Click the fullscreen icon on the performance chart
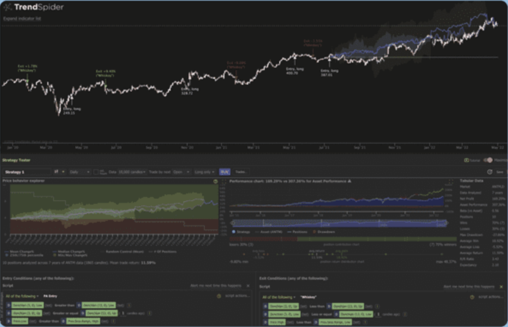Image resolution: width=508 pixels, height=327 pixels. point(450,181)
